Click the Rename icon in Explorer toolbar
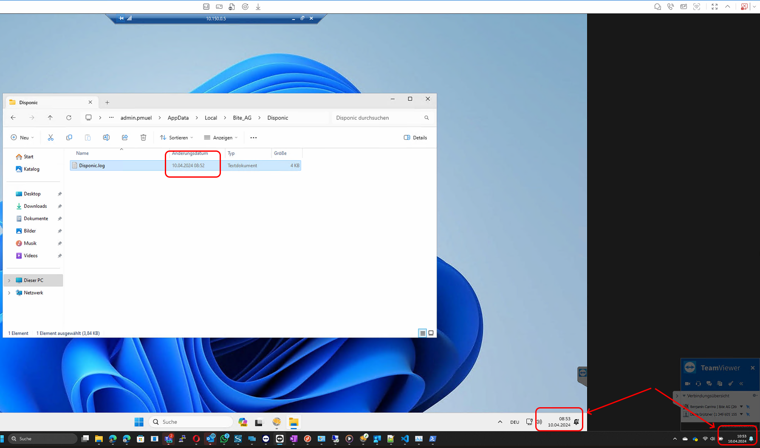The image size is (760, 448). (x=106, y=137)
